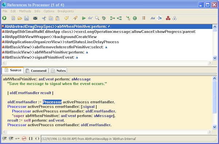
Task: Open a file with the folder icon
Action: click(x=20, y=18)
